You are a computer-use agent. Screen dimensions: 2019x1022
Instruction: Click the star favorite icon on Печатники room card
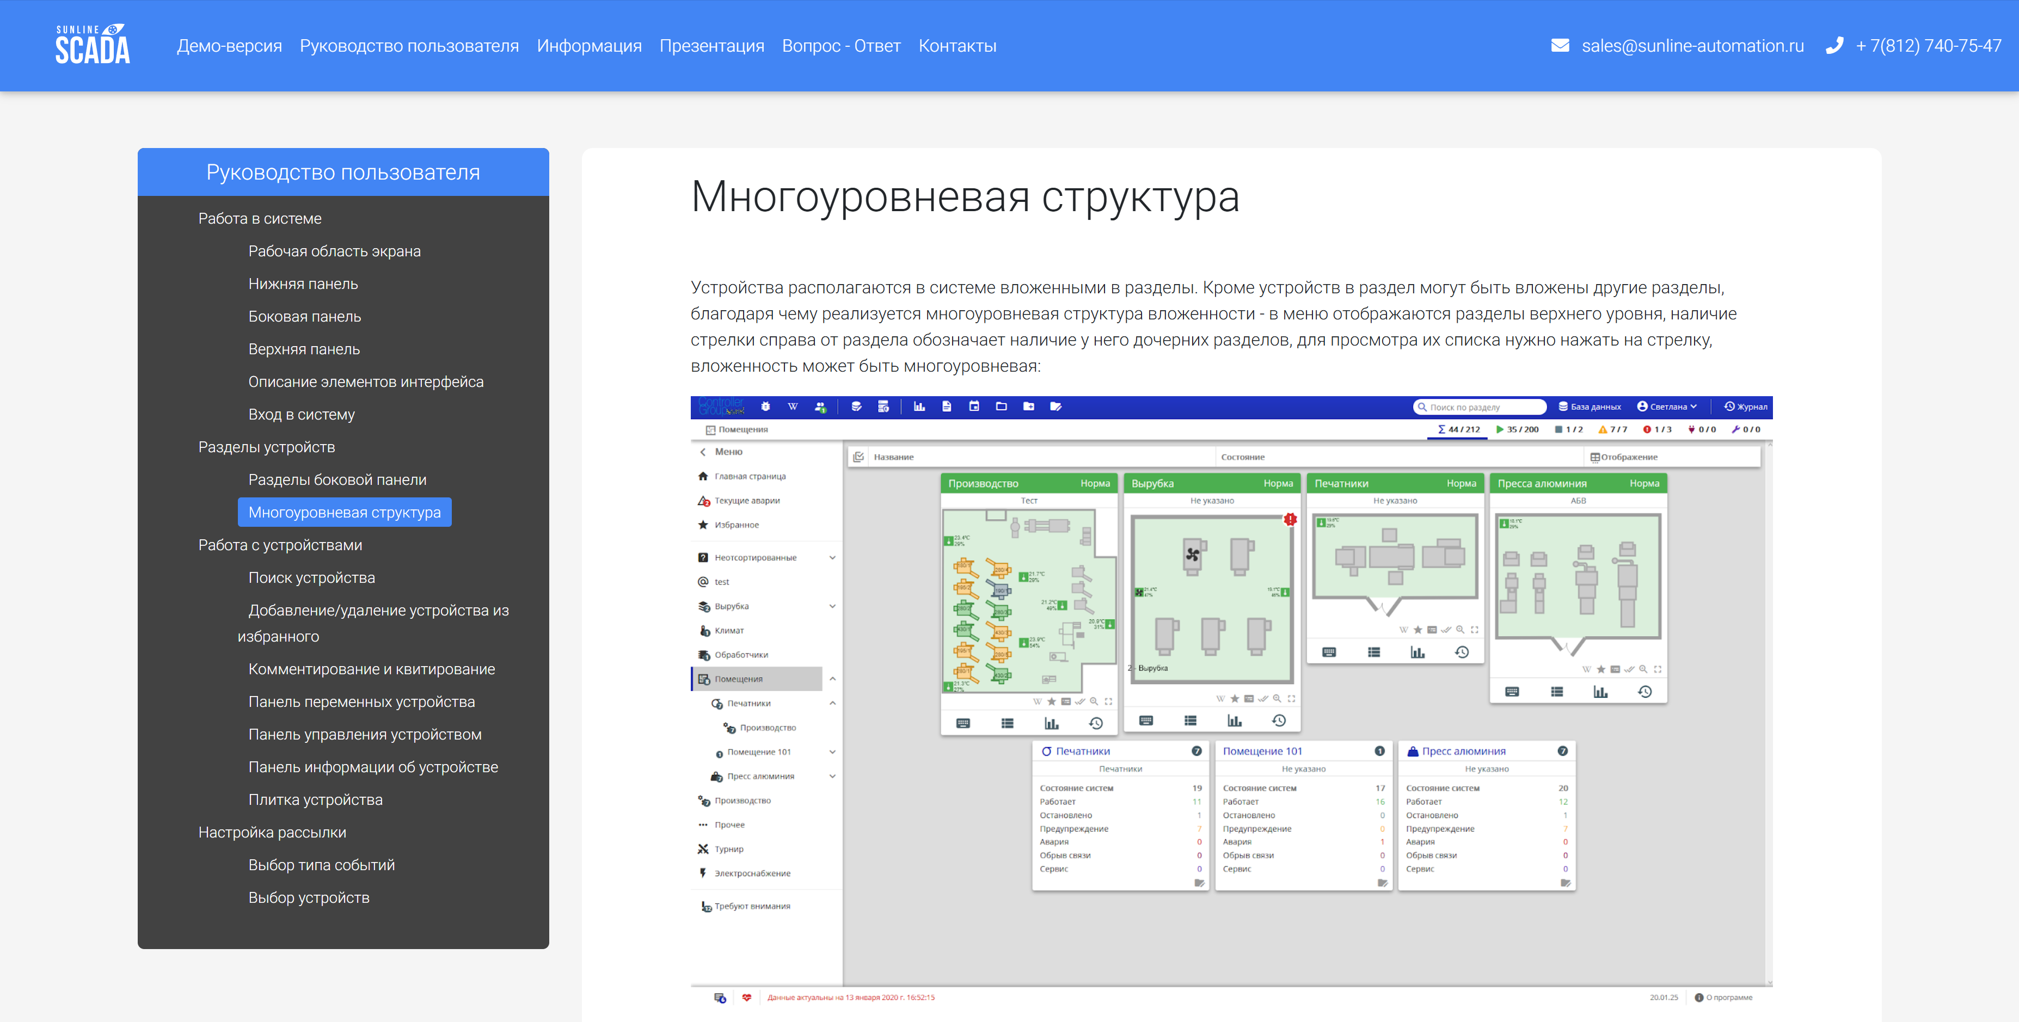pyautogui.click(x=1417, y=629)
